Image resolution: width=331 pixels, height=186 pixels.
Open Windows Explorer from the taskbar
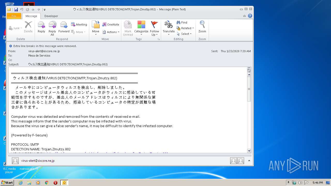point(29,183)
